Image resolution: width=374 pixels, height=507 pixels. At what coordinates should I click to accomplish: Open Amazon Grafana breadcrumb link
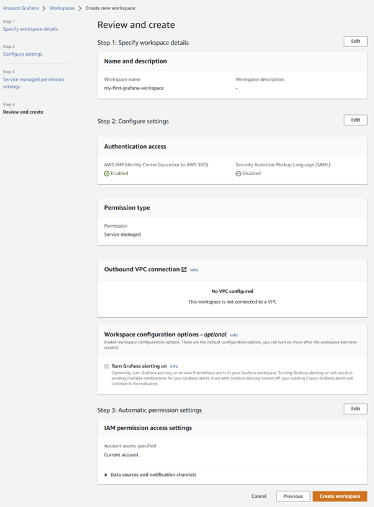click(21, 8)
